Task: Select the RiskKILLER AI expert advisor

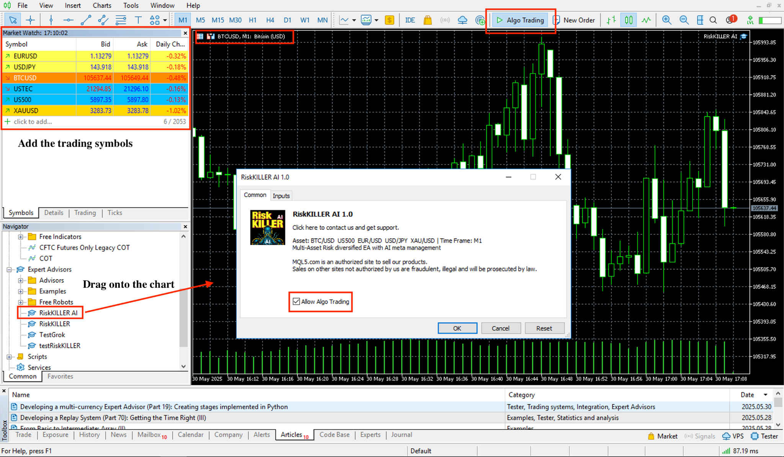Action: pyautogui.click(x=58, y=313)
